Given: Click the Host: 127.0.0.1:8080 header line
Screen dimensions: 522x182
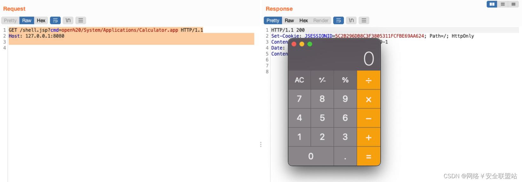Looking at the screenshot, I should pyautogui.click(x=36, y=36).
